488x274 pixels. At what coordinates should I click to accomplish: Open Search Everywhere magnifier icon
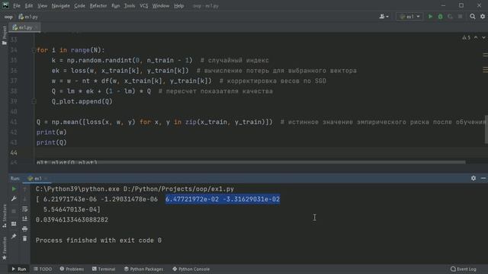(473, 17)
